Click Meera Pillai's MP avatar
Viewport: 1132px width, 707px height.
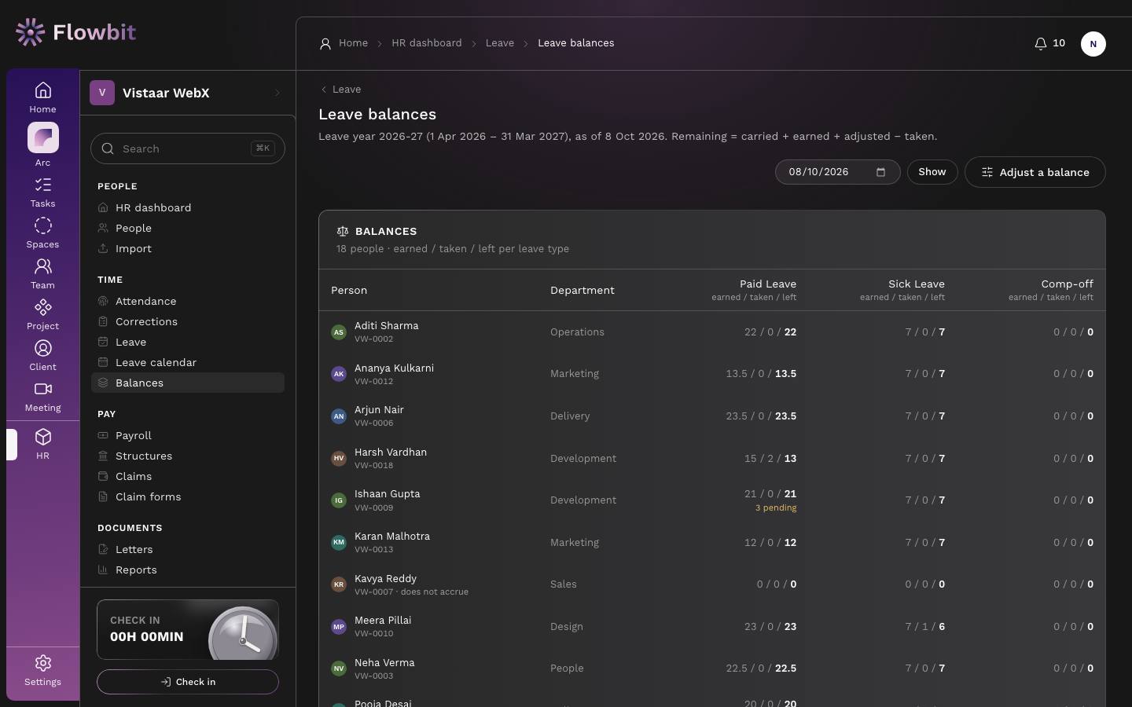point(339,627)
